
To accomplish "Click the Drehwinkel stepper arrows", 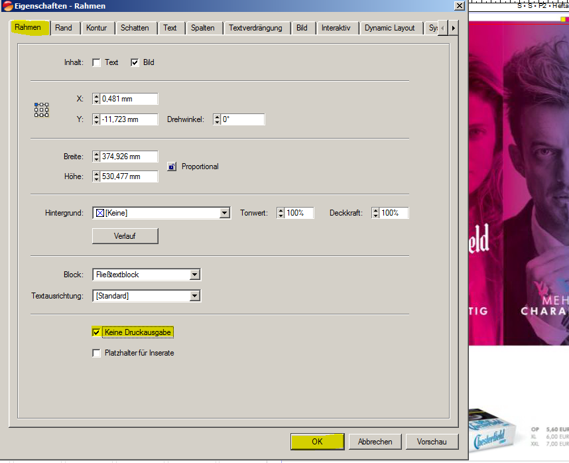I will pos(217,119).
